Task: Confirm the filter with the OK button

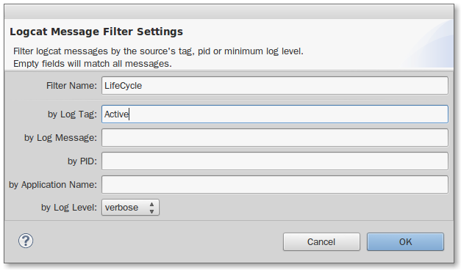Action: pyautogui.click(x=405, y=242)
